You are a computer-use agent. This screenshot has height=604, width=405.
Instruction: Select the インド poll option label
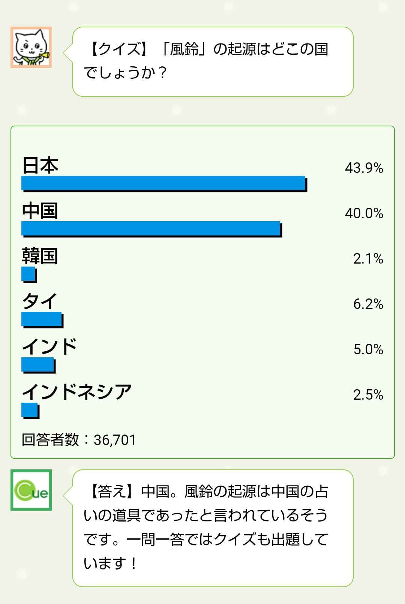[49, 347]
